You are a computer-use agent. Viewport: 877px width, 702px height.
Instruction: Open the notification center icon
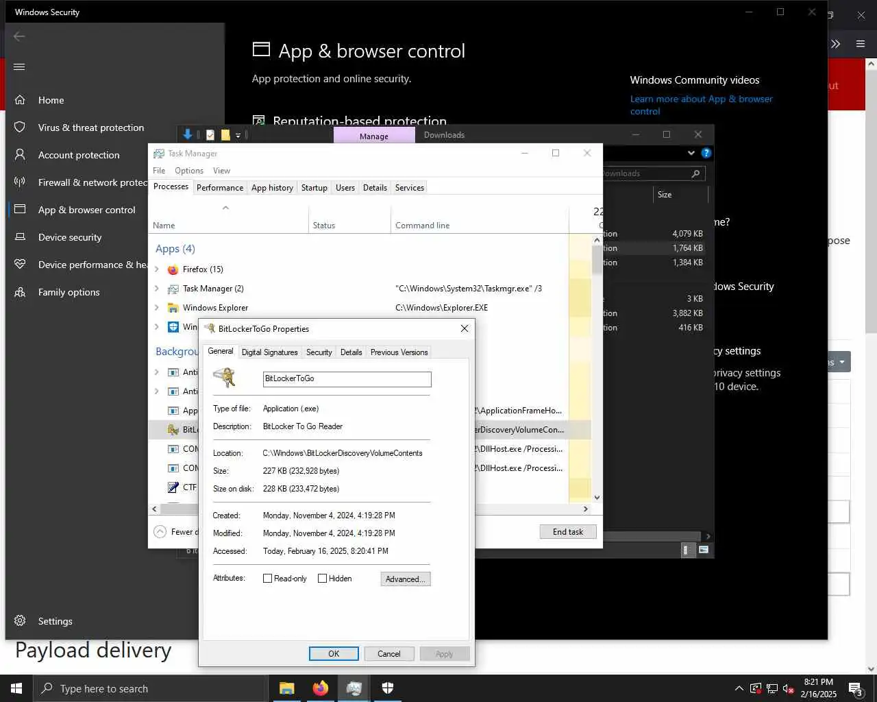click(x=855, y=688)
